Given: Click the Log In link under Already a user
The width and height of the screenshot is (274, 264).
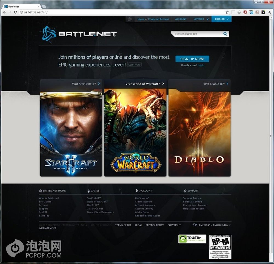Looking at the screenshot, I should point(201,65).
